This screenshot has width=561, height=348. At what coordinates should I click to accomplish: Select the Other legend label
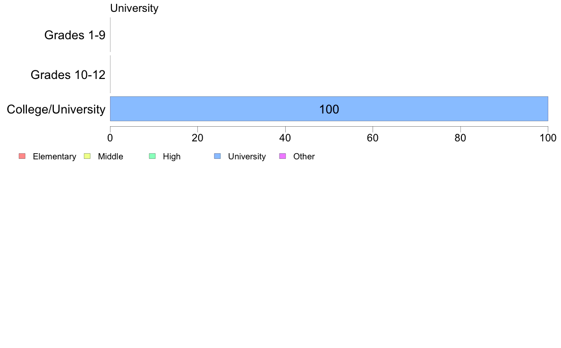tap(304, 157)
